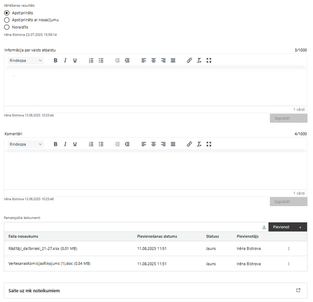This screenshot has height=302, width=313.
Task: Toggle bold in the Informācija par valsts atbalstu editor
Action: 56,60
